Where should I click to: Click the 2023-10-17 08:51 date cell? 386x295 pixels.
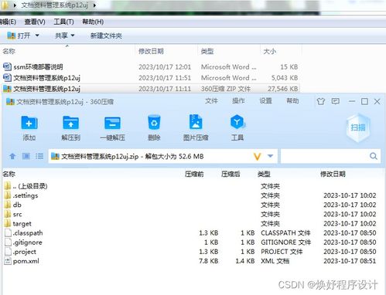click(x=350, y=261)
